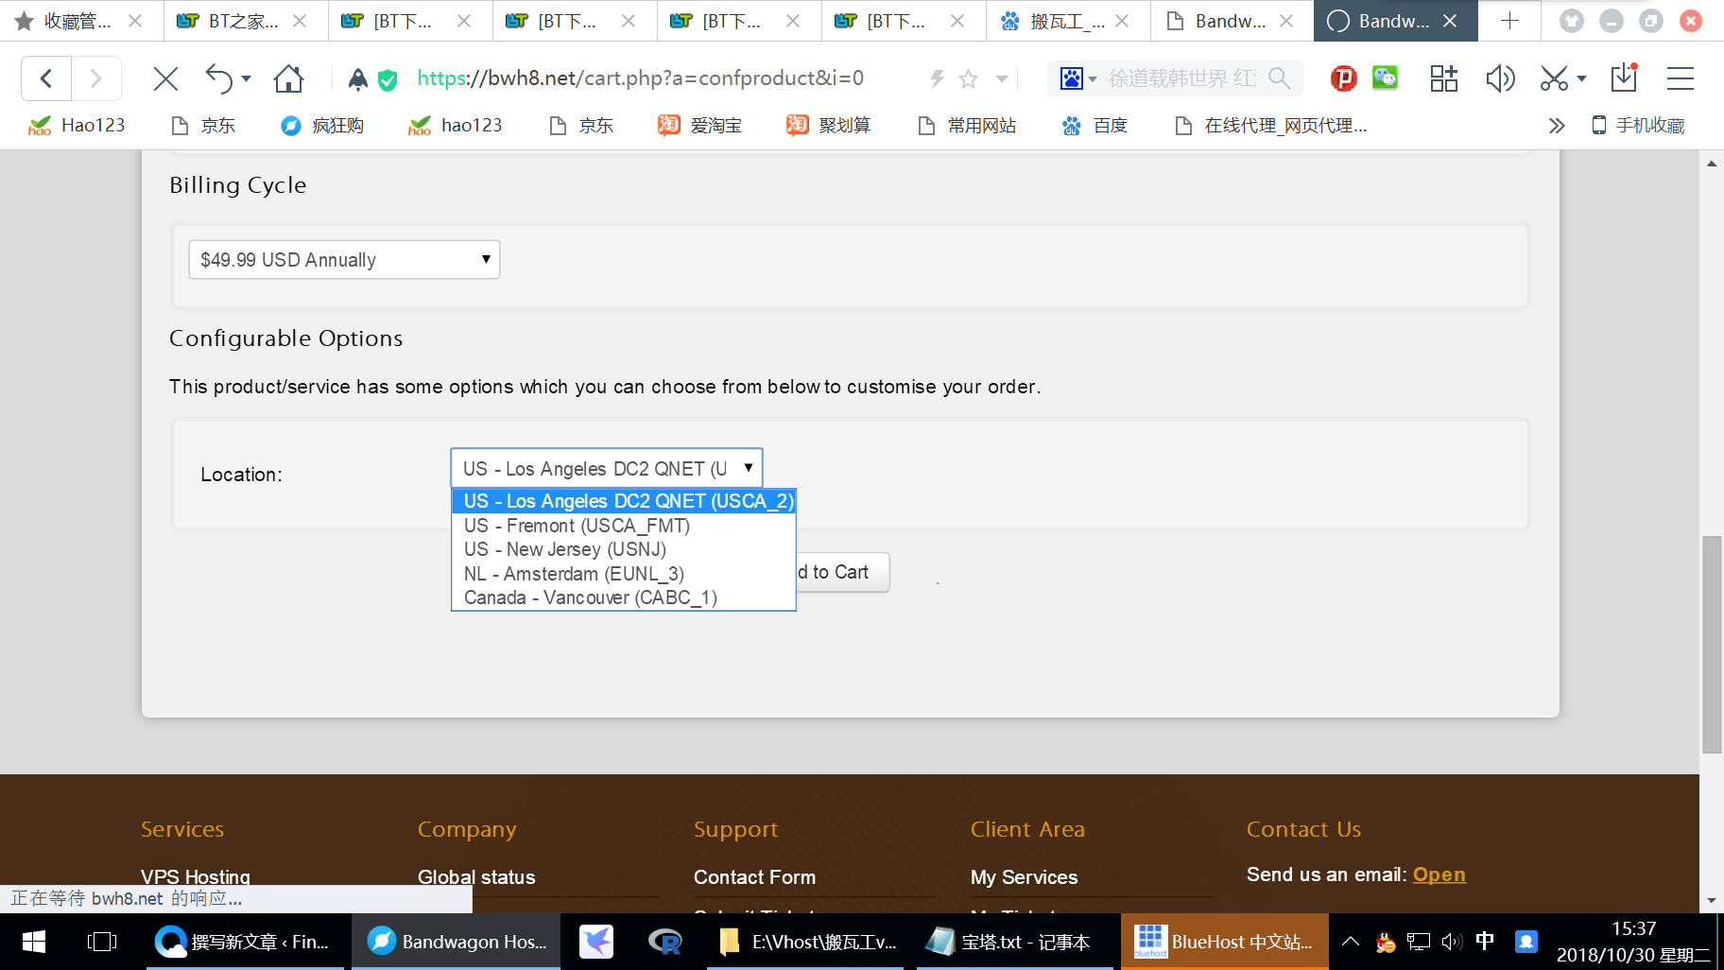Open the downloads icon
The image size is (1724, 970).
tap(1624, 78)
